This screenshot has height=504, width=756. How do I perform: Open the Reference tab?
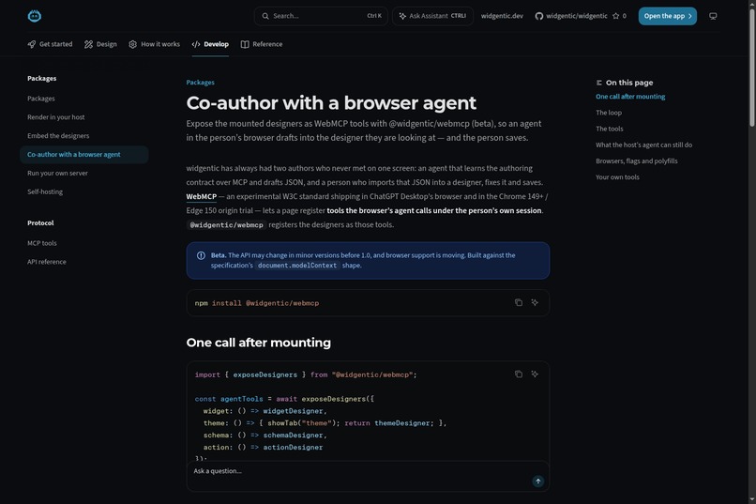[x=262, y=44]
